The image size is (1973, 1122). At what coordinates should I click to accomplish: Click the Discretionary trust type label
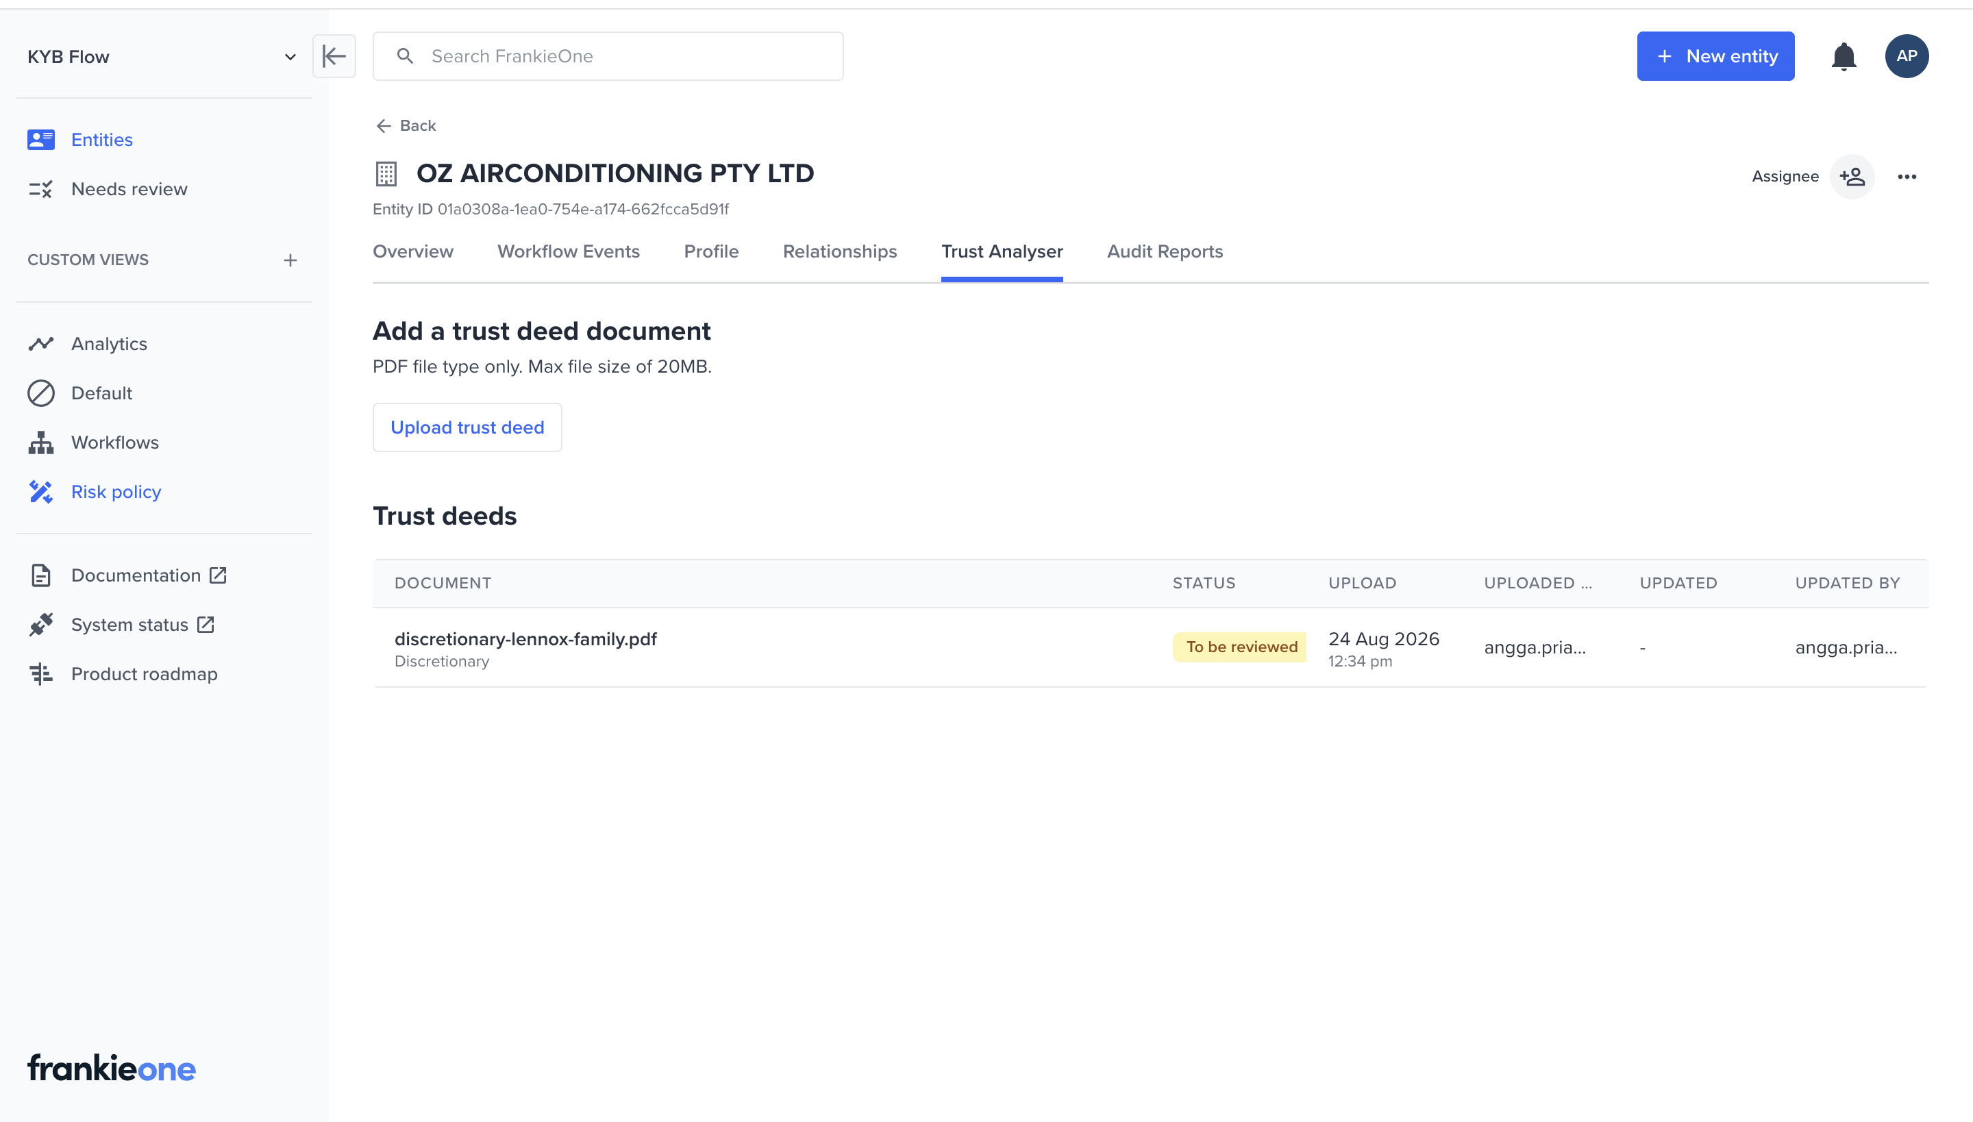[442, 662]
